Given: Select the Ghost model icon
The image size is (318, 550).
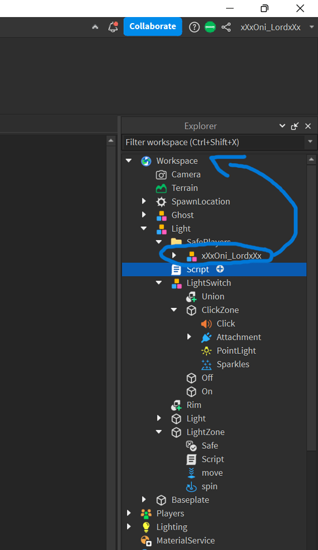Looking at the screenshot, I should click(x=161, y=216).
